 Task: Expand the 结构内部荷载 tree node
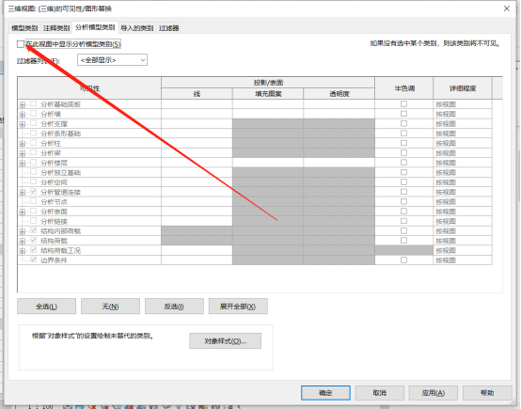click(x=23, y=231)
